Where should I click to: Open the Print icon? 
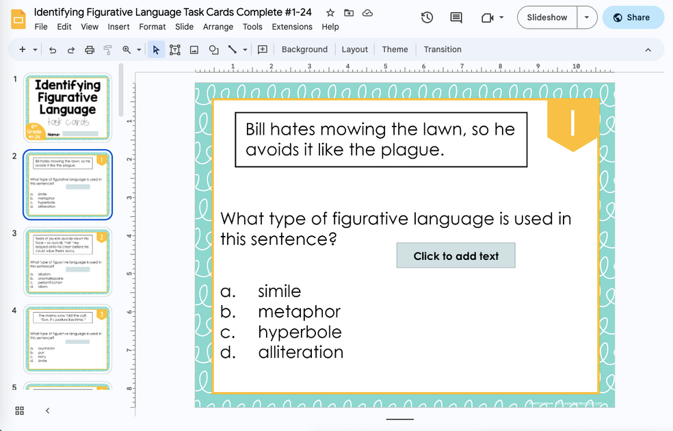pos(88,49)
